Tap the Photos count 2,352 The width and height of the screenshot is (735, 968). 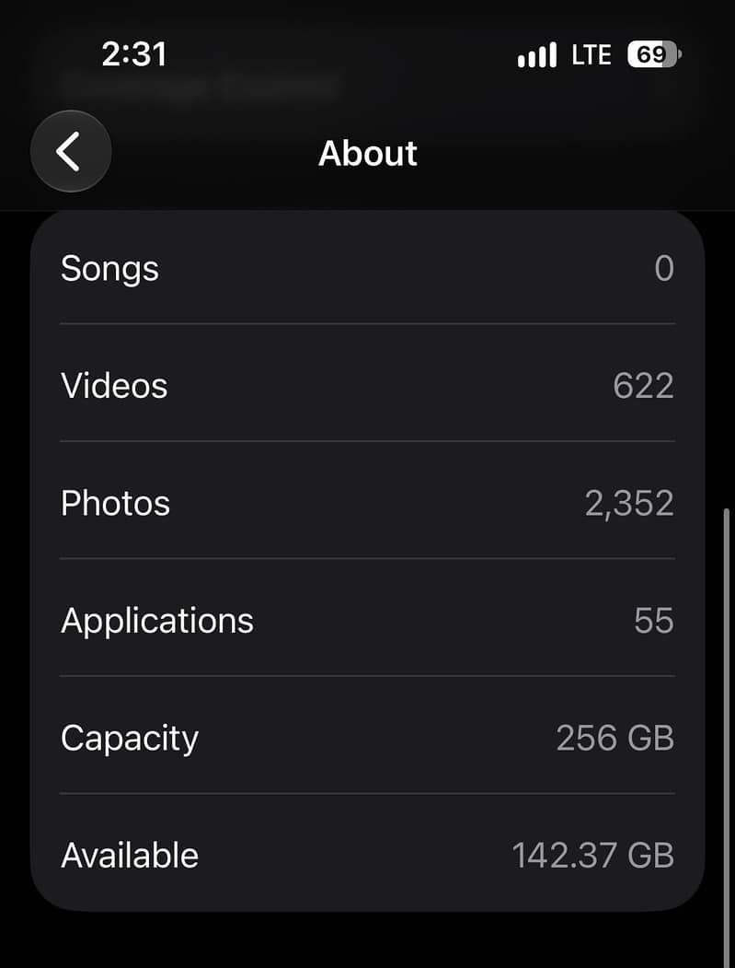pos(629,505)
